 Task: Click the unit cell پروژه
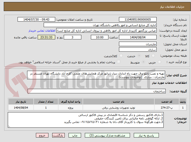click(x=71, y=108)
